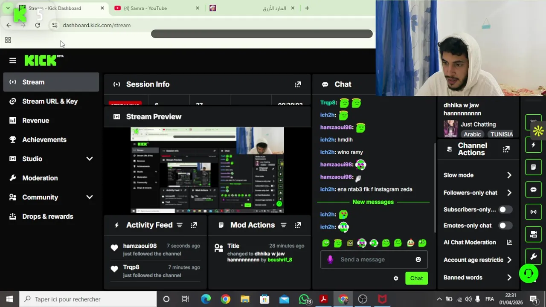The image size is (546, 307).
Task: Insert the angry square emote from the quick row
Action: (350, 243)
